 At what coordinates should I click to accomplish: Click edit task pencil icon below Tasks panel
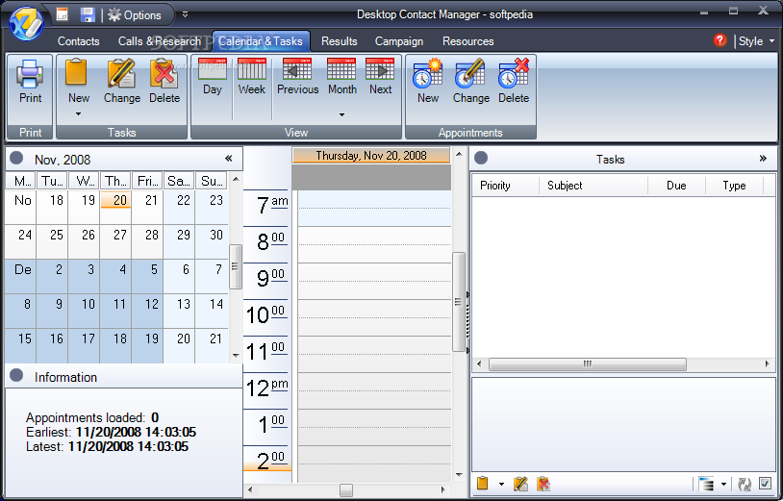520,483
